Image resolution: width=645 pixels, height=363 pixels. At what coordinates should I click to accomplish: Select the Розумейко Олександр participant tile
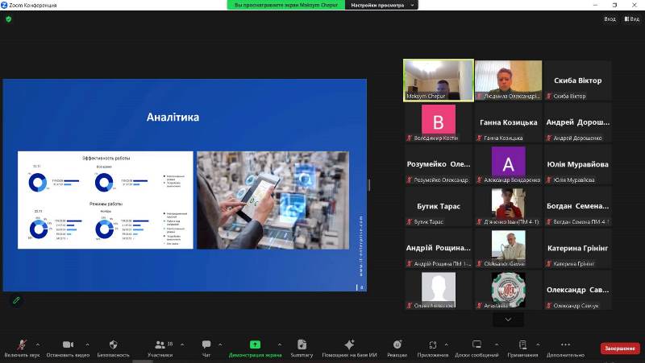[x=439, y=164]
